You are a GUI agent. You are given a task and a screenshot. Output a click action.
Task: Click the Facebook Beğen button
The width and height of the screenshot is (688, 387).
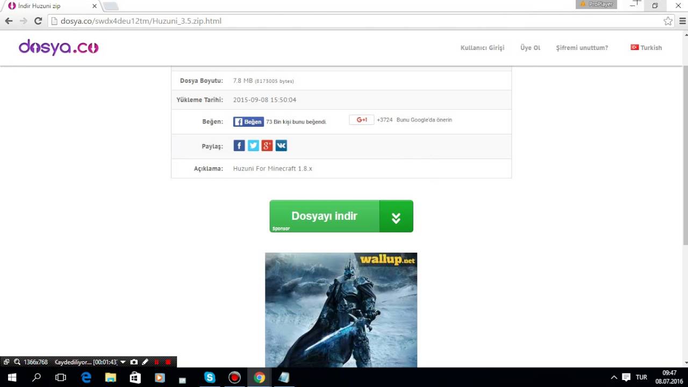tap(248, 121)
